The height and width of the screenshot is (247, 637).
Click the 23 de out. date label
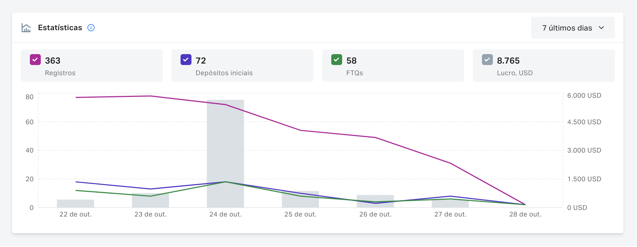[150, 214]
